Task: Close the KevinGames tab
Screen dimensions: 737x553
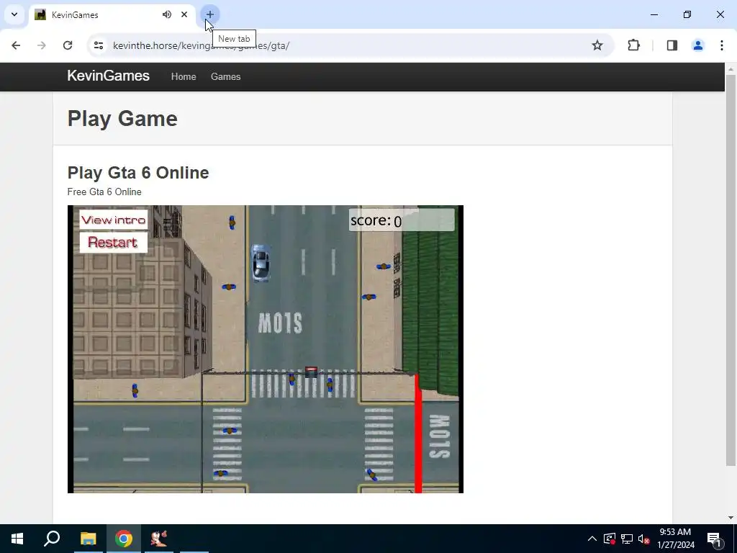Action: [184, 14]
